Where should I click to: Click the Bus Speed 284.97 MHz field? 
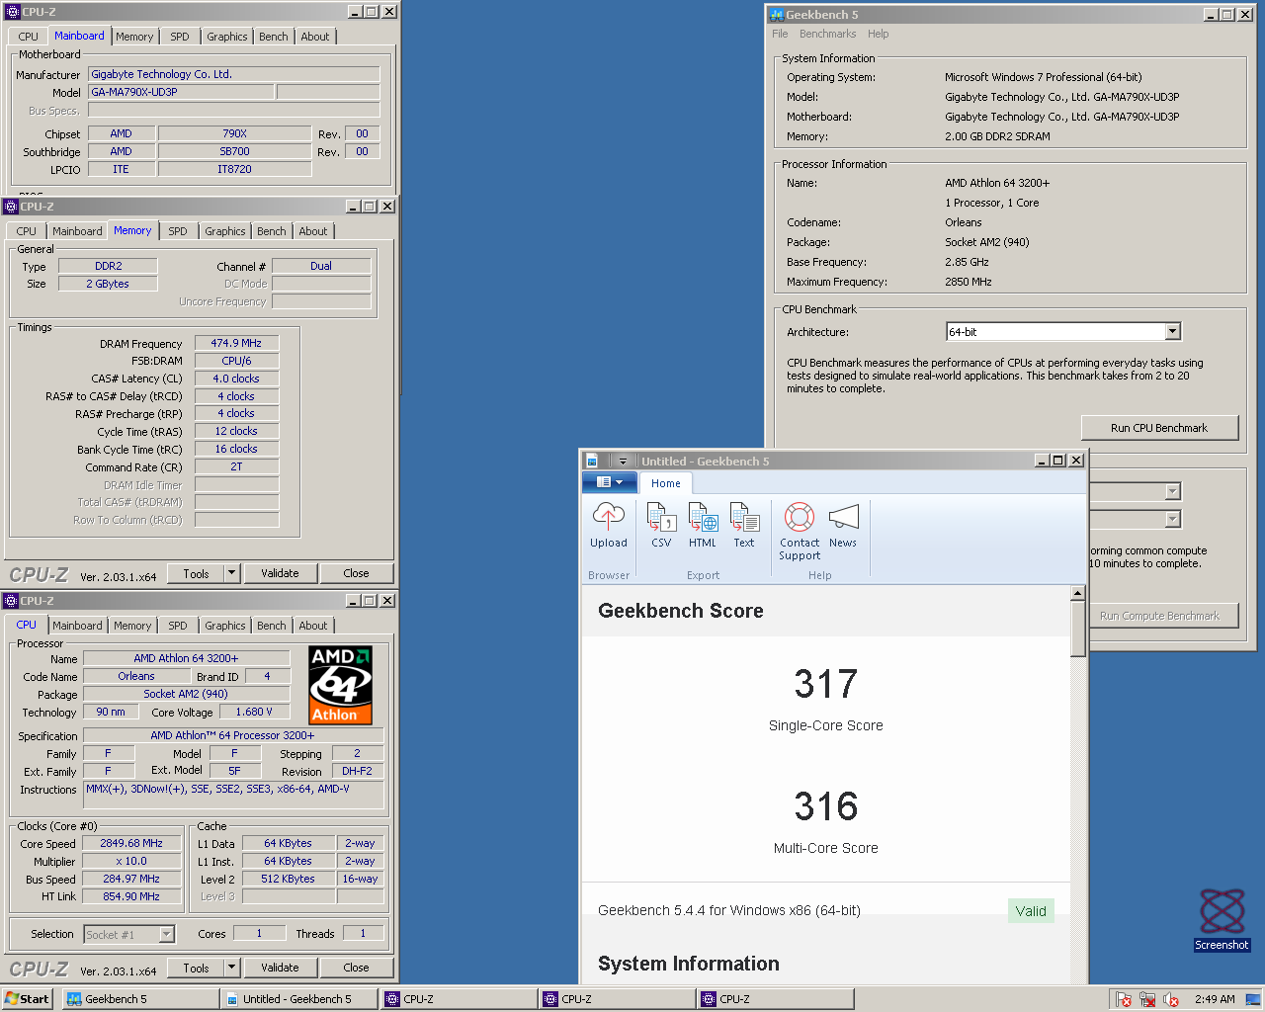(x=131, y=879)
